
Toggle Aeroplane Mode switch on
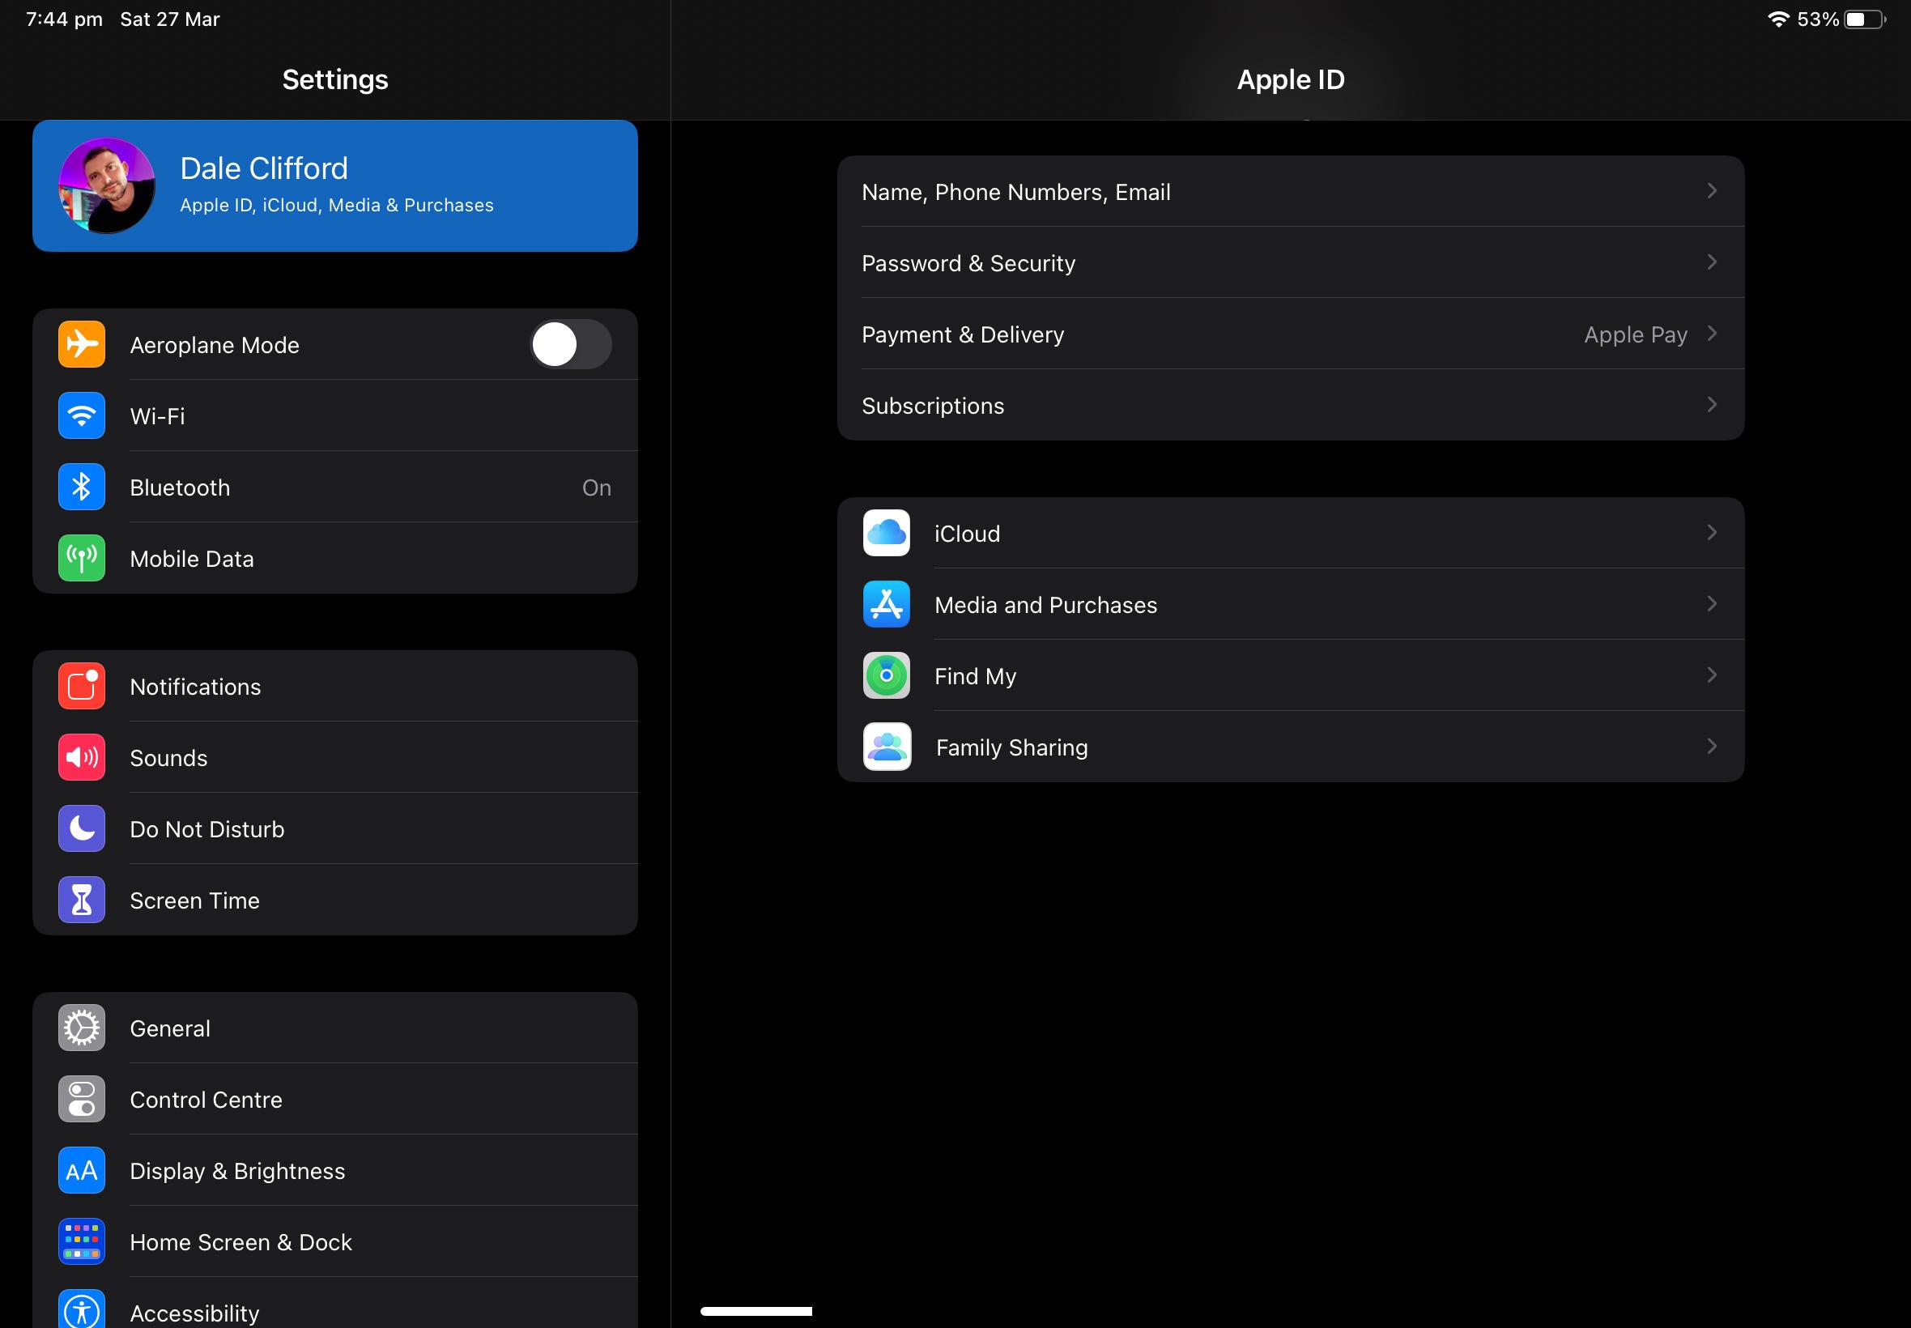[x=571, y=344]
